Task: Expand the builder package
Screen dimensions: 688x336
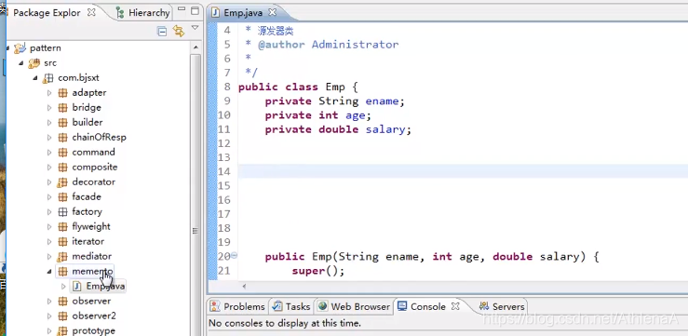Action: coord(49,123)
